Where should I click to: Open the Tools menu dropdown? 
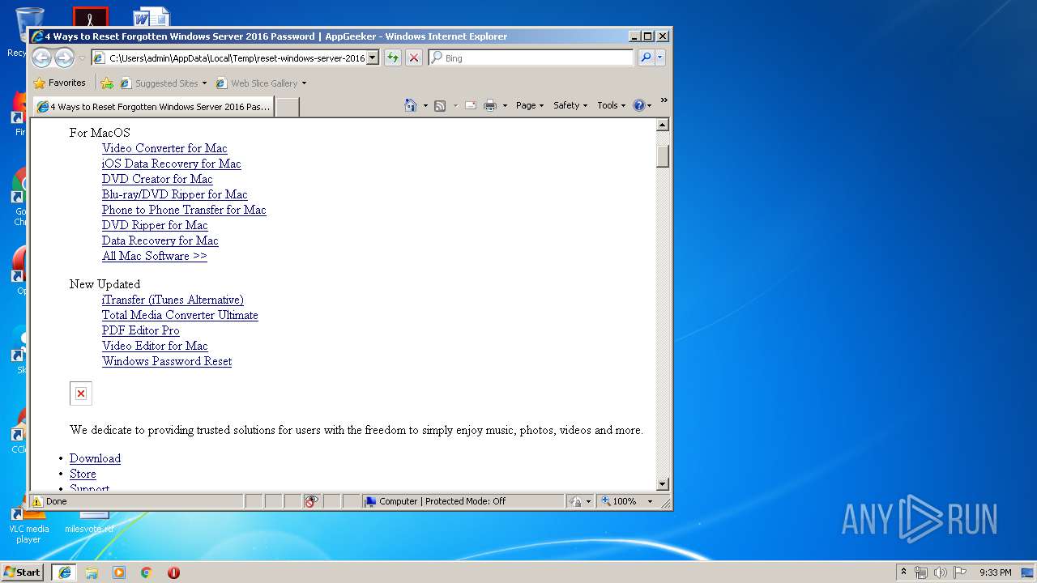[x=612, y=105]
